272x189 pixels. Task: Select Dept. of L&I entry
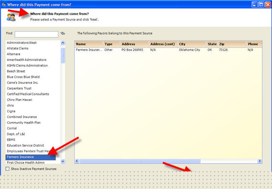[x=16, y=134]
